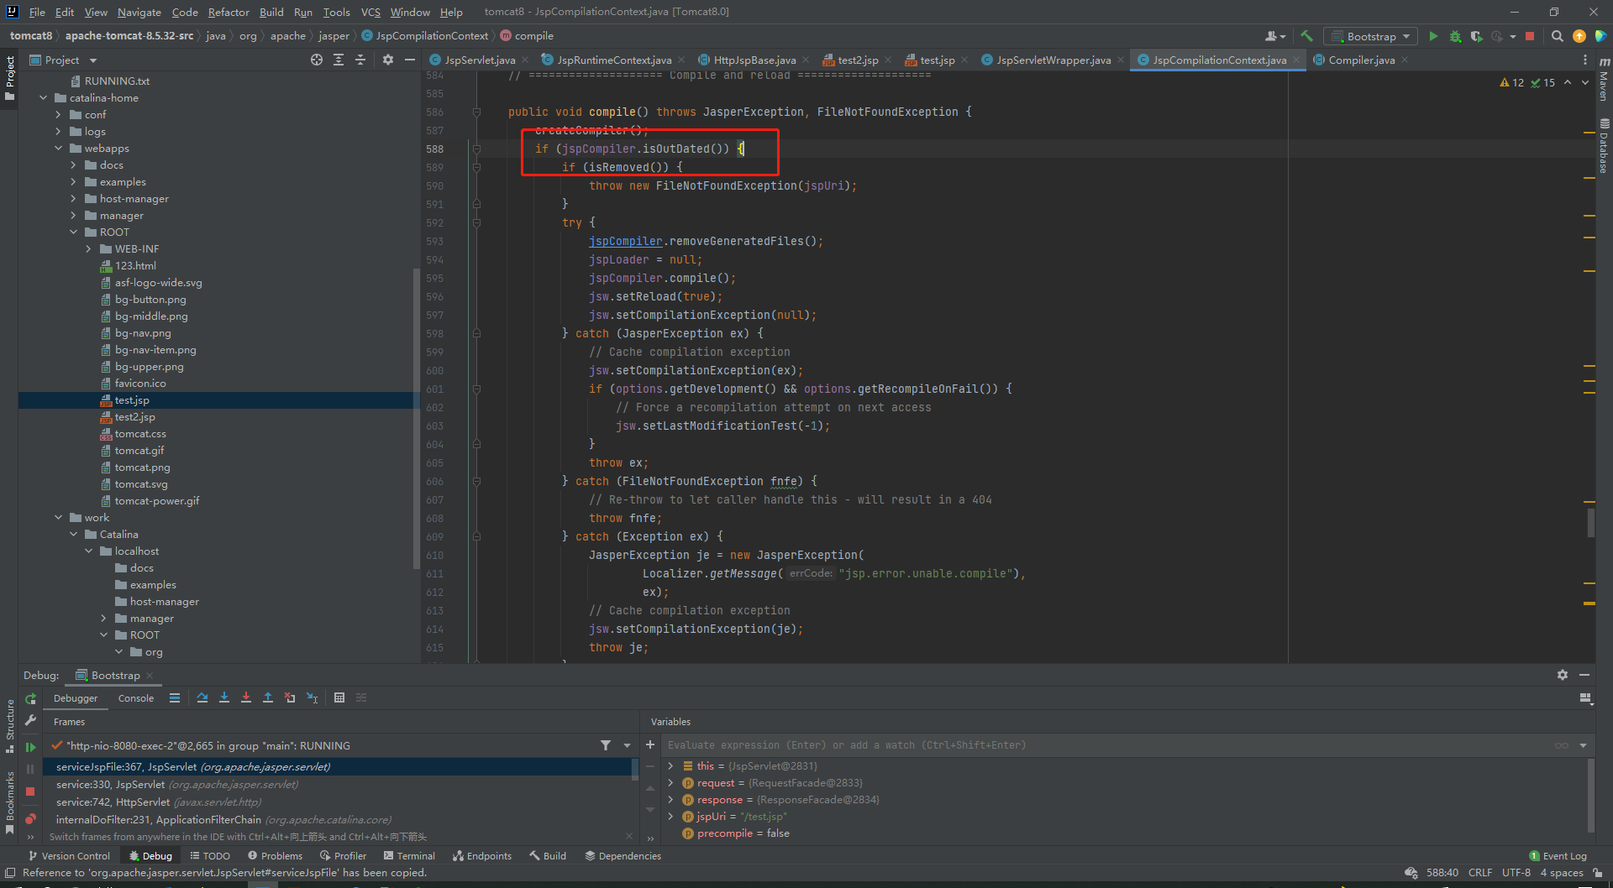This screenshot has height=888, width=1613.
Task: Stop the debug session with the Debug sidebar's red square
Action: coord(30,791)
